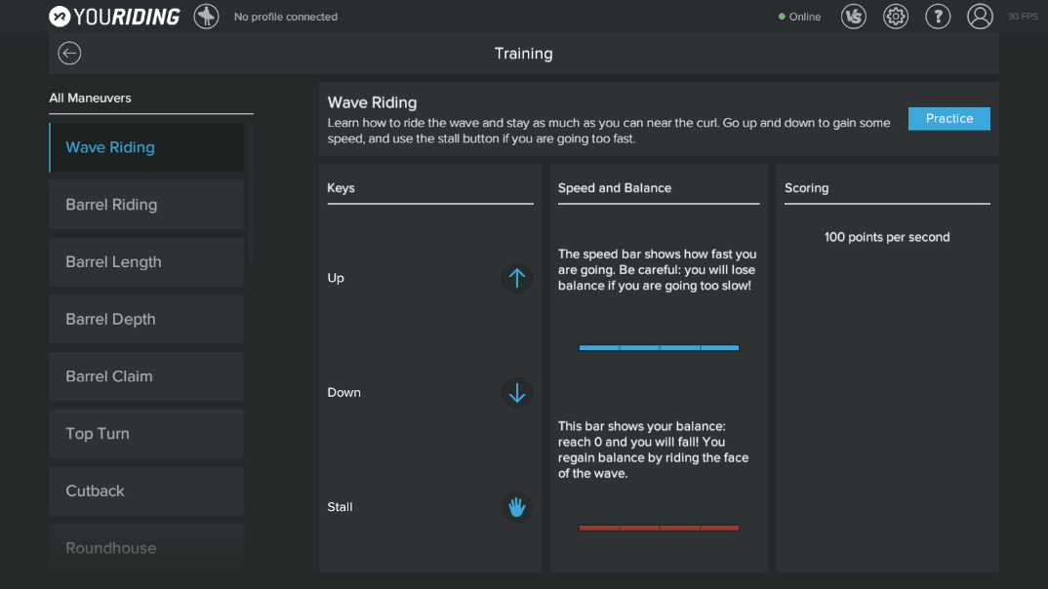Open the Barrel Claim maneuver
The image size is (1048, 589).
click(x=146, y=376)
